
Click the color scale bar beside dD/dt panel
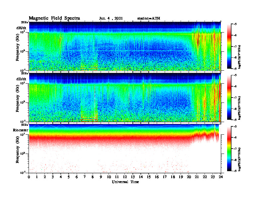point(229,98)
